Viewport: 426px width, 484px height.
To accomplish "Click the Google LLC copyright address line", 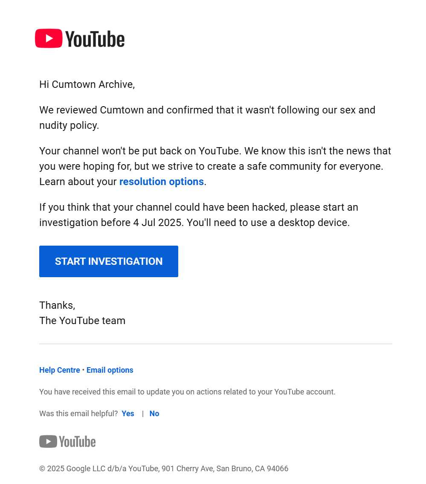I will [x=164, y=468].
